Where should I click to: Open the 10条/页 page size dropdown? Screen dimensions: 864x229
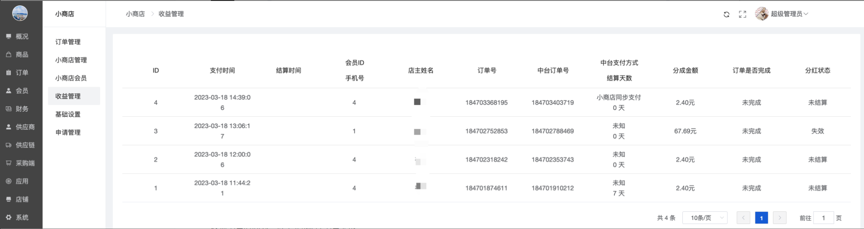click(705, 218)
